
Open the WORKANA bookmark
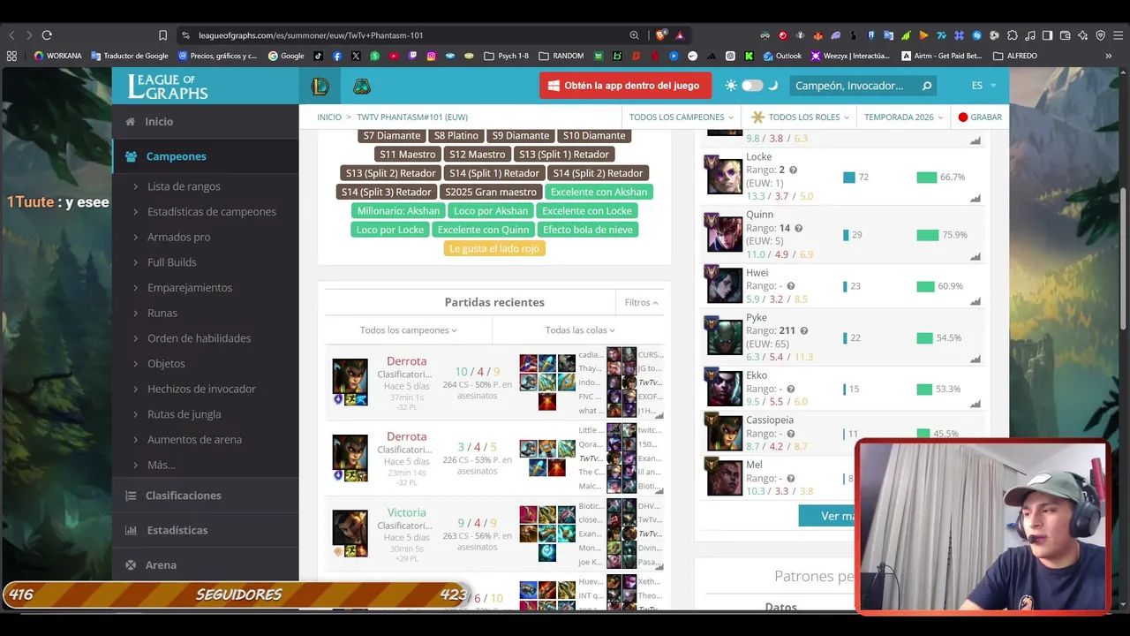tap(58, 56)
